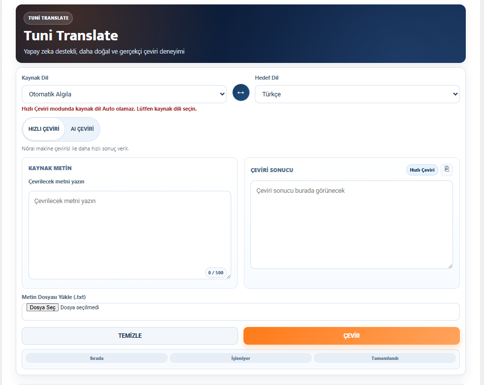Copy the translation result
Viewport: 484px width, 385px height.
(x=447, y=169)
